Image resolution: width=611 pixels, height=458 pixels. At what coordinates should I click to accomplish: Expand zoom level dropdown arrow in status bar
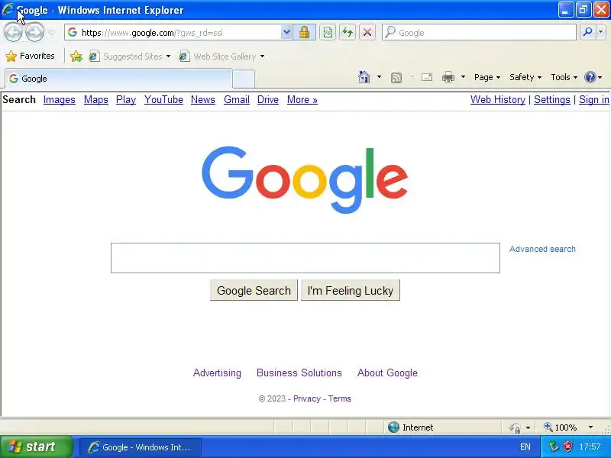pyautogui.click(x=590, y=427)
